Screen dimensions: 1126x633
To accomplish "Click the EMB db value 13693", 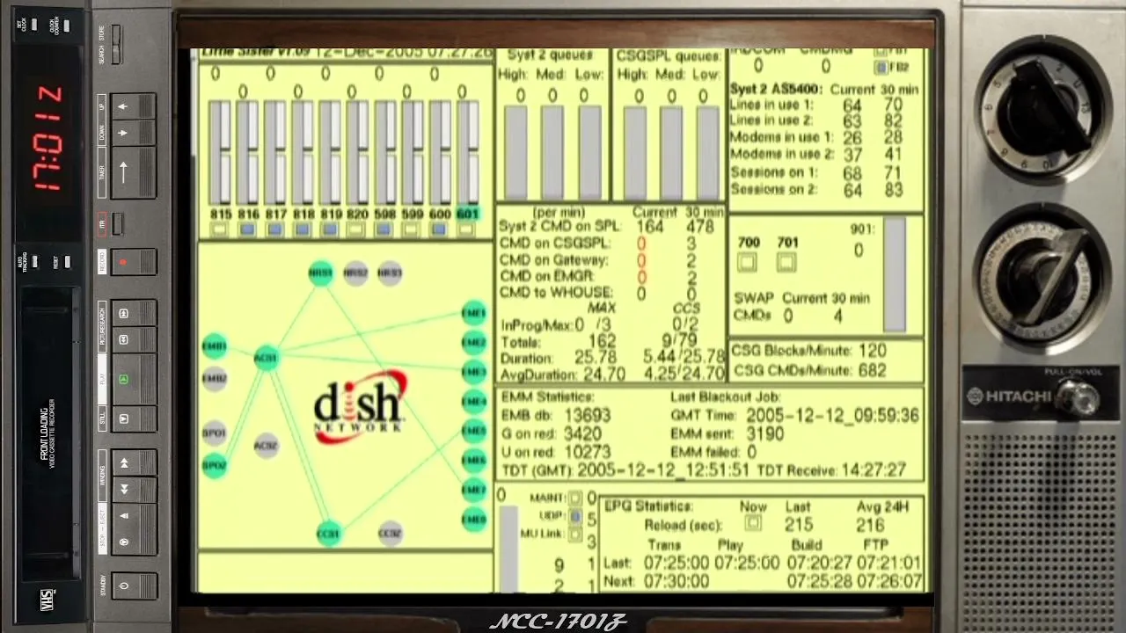I will point(588,415).
